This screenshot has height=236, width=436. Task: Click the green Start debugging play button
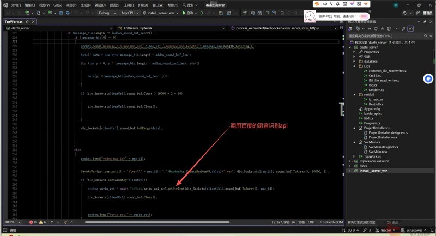tap(184, 13)
